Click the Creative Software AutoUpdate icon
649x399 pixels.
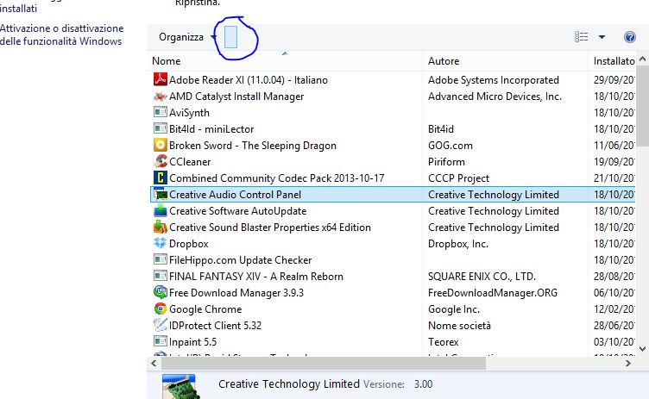tap(161, 210)
